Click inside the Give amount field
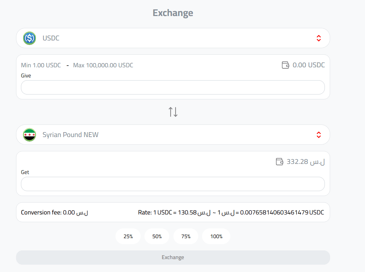The image size is (365, 272). click(173, 87)
